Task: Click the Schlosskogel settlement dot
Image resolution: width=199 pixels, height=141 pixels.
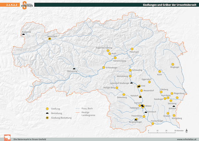Action: pyautogui.click(x=103, y=68)
